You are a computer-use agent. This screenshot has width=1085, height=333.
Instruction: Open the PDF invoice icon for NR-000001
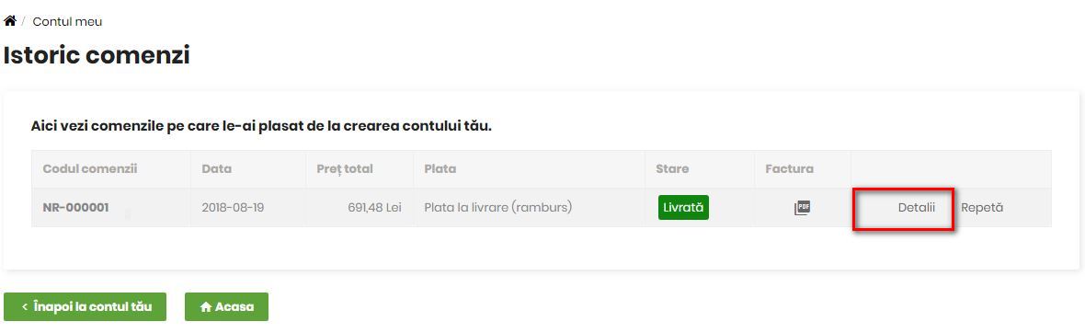click(x=802, y=208)
